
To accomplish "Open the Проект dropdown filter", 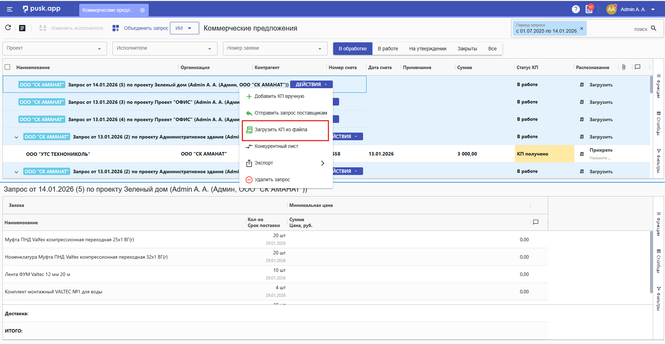I will [x=55, y=49].
